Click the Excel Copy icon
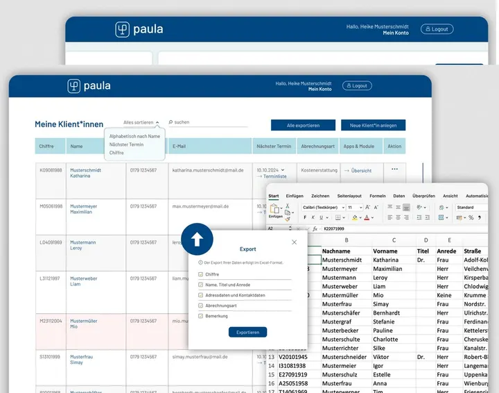Screen dimensions: 499x393 288,212
